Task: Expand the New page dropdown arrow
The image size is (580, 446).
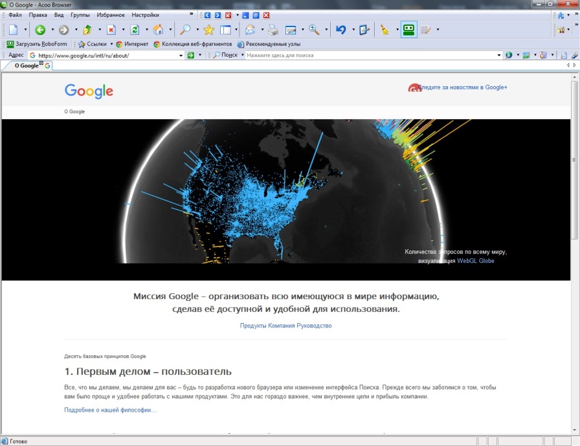Action: 25,30
